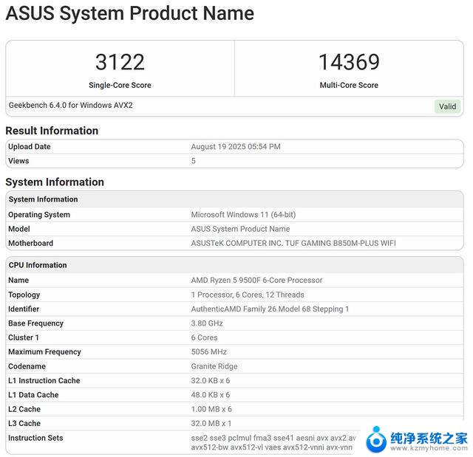473x457 pixels.
Task: Select the Granite Ridge codename
Action: pos(214,366)
